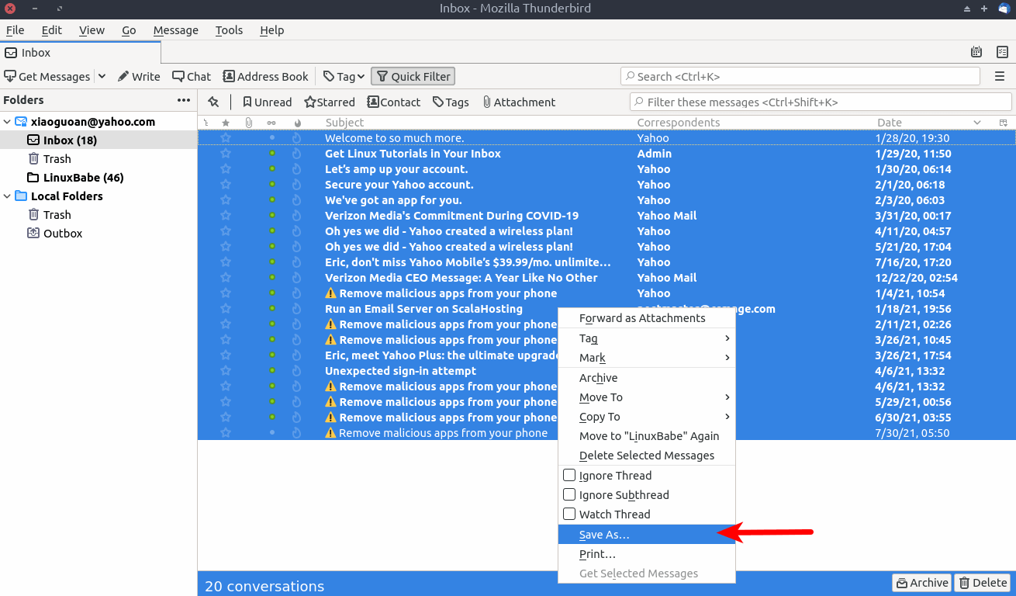Click the Address Book toolbar button
This screenshot has width=1016, height=596.
pyautogui.click(x=265, y=76)
